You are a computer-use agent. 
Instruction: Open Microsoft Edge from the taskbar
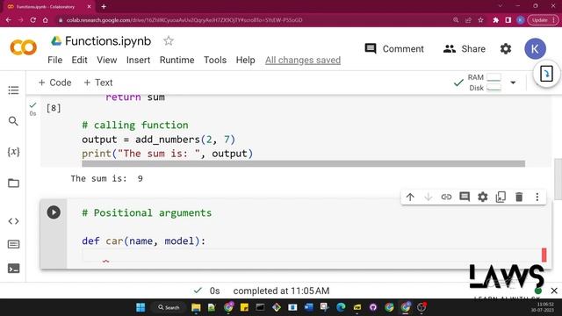[x=341, y=307]
